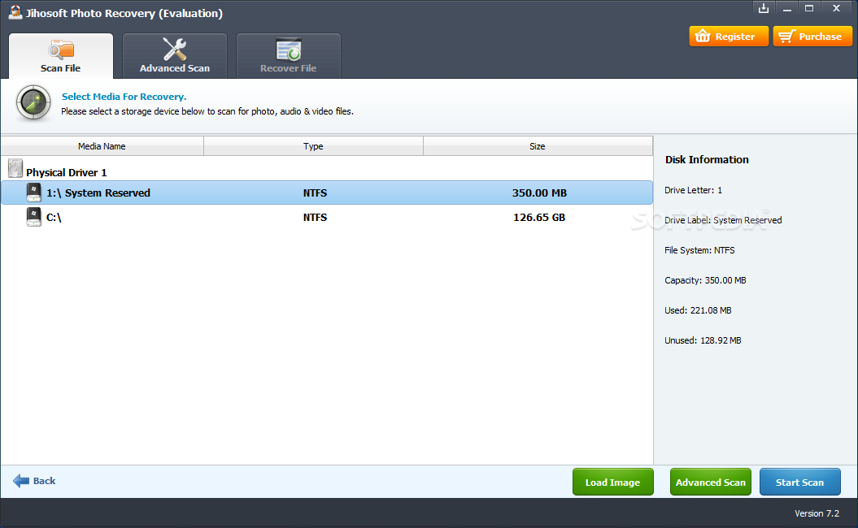Click the Load Image button
The image size is (858, 528).
[613, 482]
